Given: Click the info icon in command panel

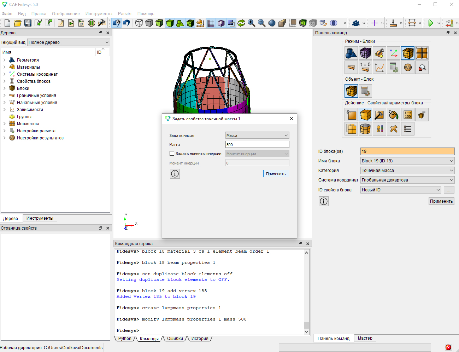Looking at the screenshot, I should click(x=324, y=201).
